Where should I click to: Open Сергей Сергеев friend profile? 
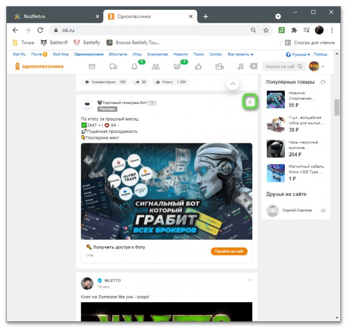[x=297, y=210]
